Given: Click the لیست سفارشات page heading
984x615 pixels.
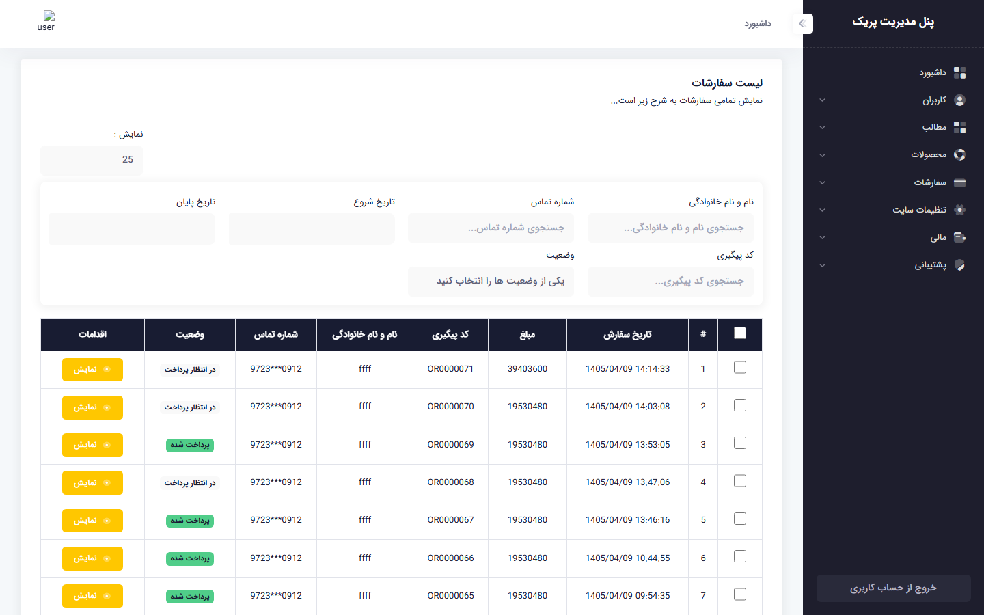Looking at the screenshot, I should pos(727,83).
